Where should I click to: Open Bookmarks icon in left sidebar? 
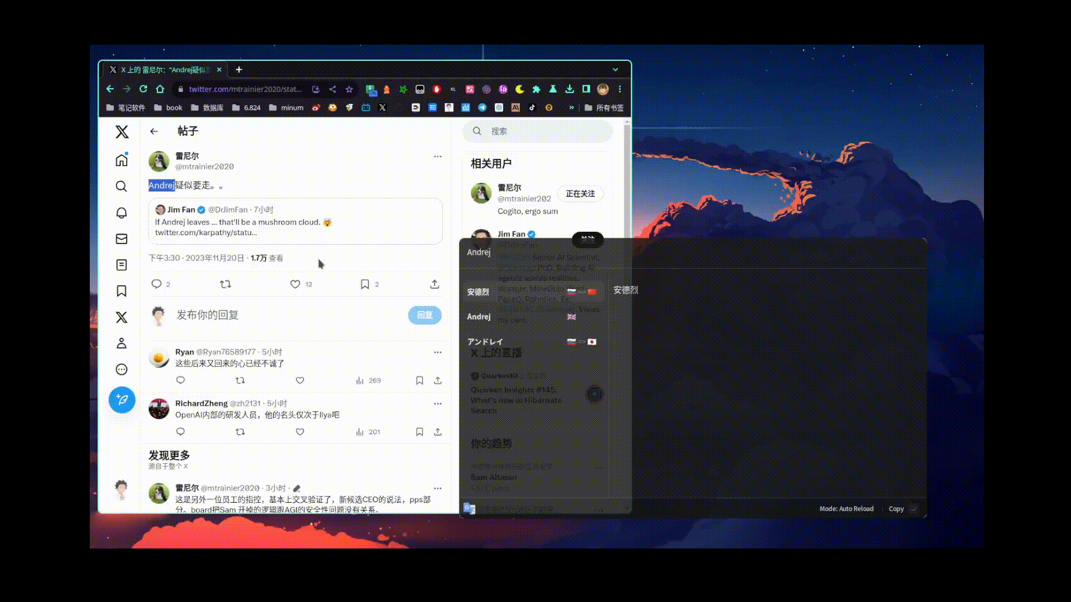click(122, 291)
